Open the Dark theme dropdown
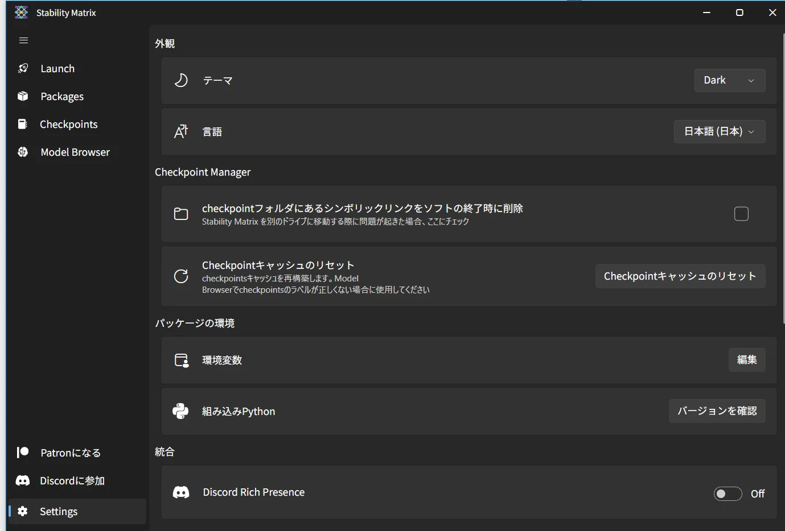 pyautogui.click(x=730, y=80)
